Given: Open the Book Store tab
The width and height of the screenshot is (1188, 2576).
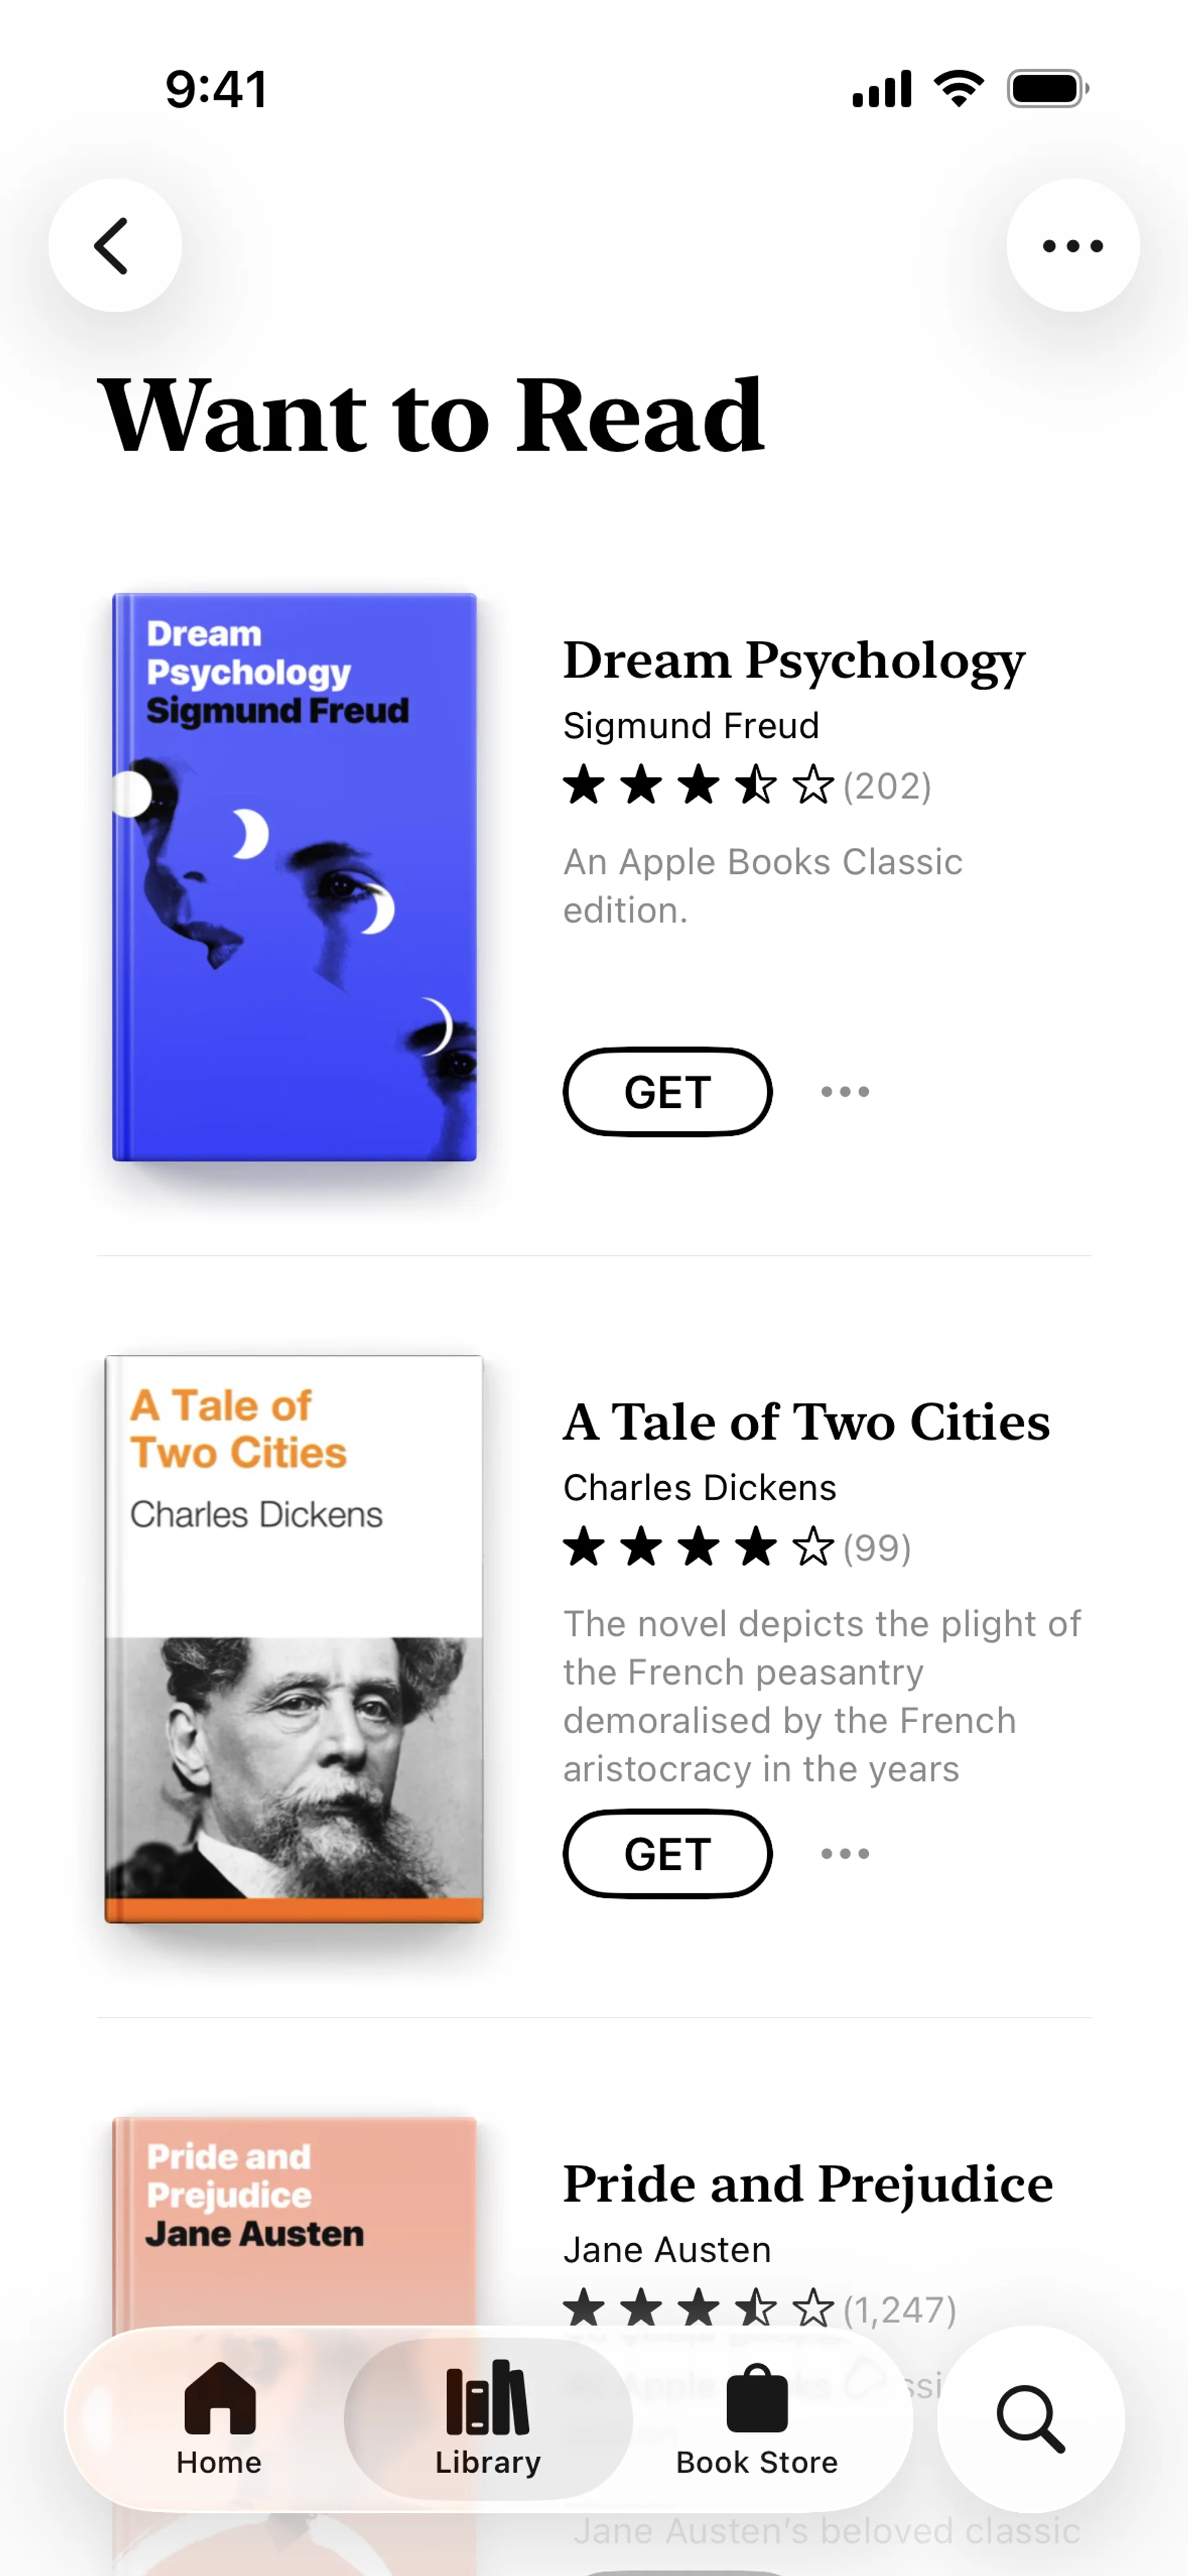Looking at the screenshot, I should click(x=757, y=2418).
